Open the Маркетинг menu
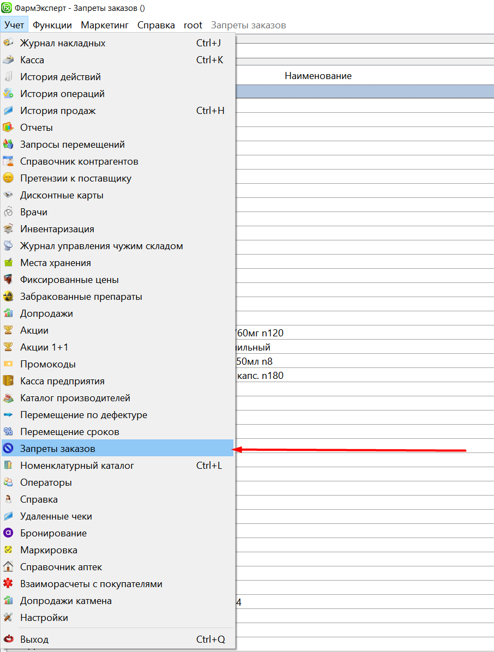494x652 pixels. [x=105, y=25]
